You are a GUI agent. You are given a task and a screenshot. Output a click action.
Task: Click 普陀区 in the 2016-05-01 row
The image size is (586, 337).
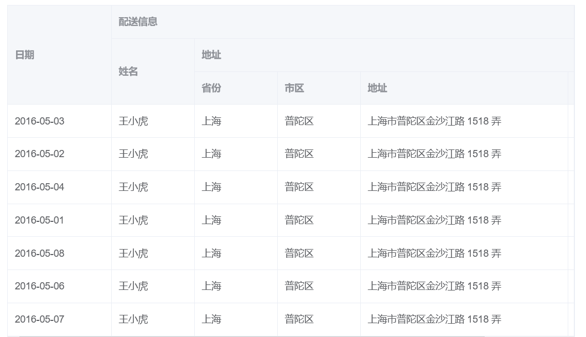299,220
